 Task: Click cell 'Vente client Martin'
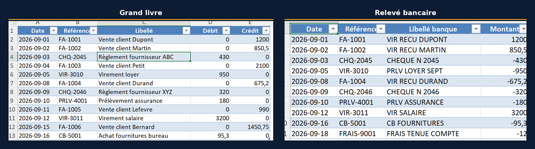(144, 48)
